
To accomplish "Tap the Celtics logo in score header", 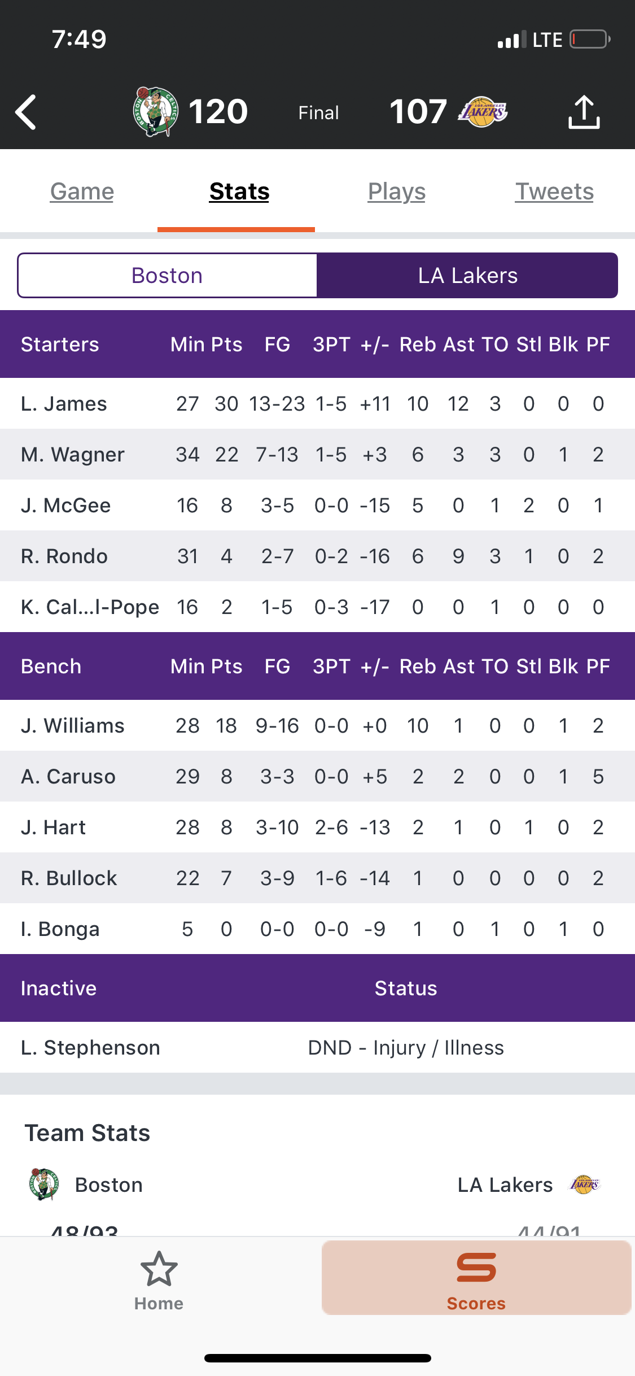I will [x=156, y=111].
